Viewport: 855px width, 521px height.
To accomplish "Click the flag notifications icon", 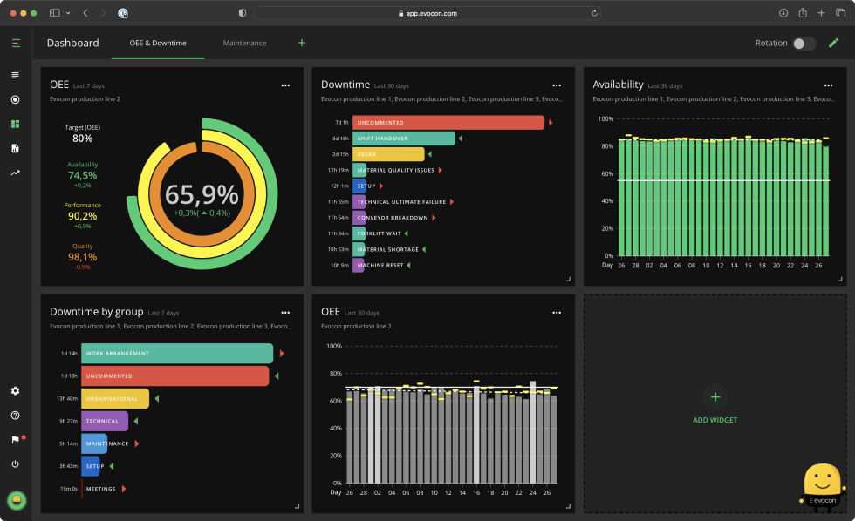I will [x=15, y=440].
